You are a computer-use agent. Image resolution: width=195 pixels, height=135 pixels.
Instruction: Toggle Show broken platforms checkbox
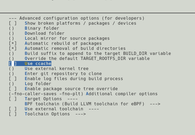click(x=13, y=23)
